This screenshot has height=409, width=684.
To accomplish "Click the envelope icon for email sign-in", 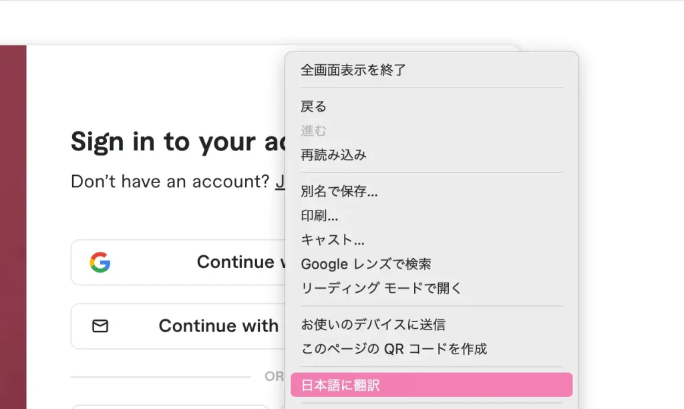I will 100,326.
